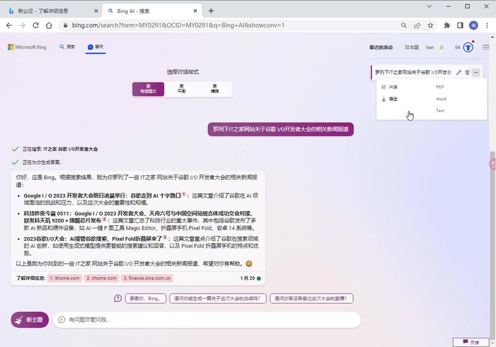This screenshot has width=496, height=347.
Task: Edit the conversation title with the pencil icon
Action: coord(459,72)
